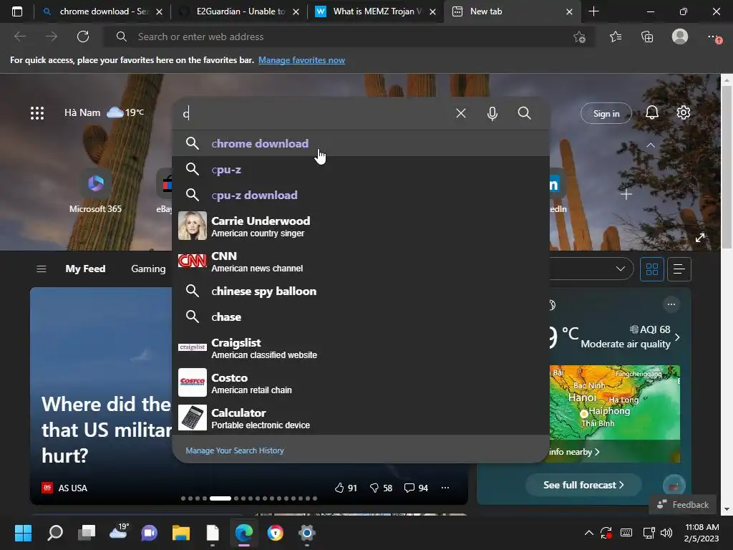The width and height of the screenshot is (733, 550).
Task: Open the tab actions menu icon
Action: (x=17, y=11)
